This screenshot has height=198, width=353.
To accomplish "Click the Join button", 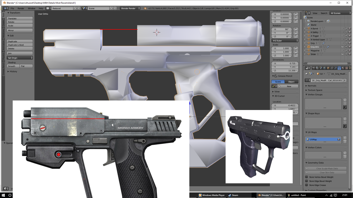I will [20, 53].
